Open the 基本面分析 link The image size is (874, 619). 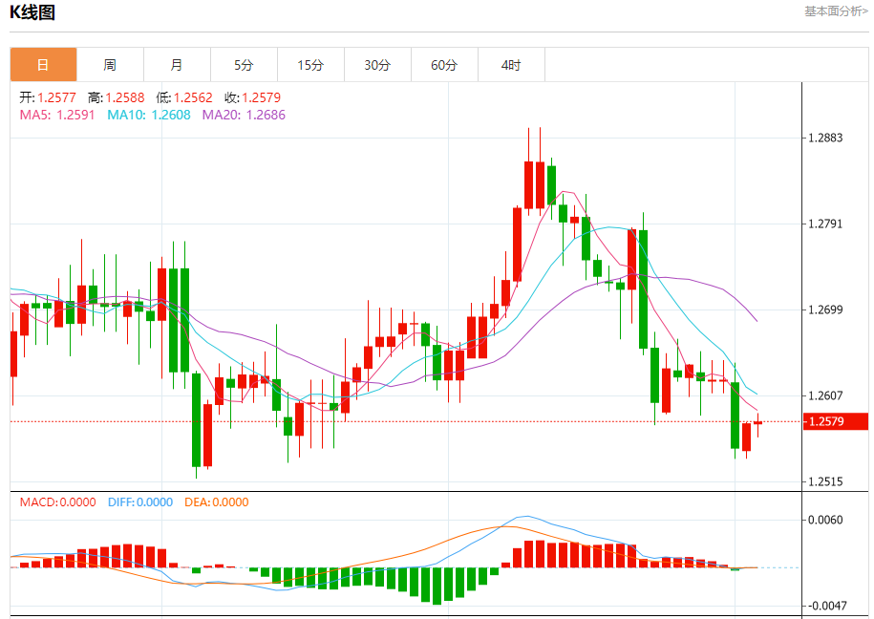[x=836, y=11]
